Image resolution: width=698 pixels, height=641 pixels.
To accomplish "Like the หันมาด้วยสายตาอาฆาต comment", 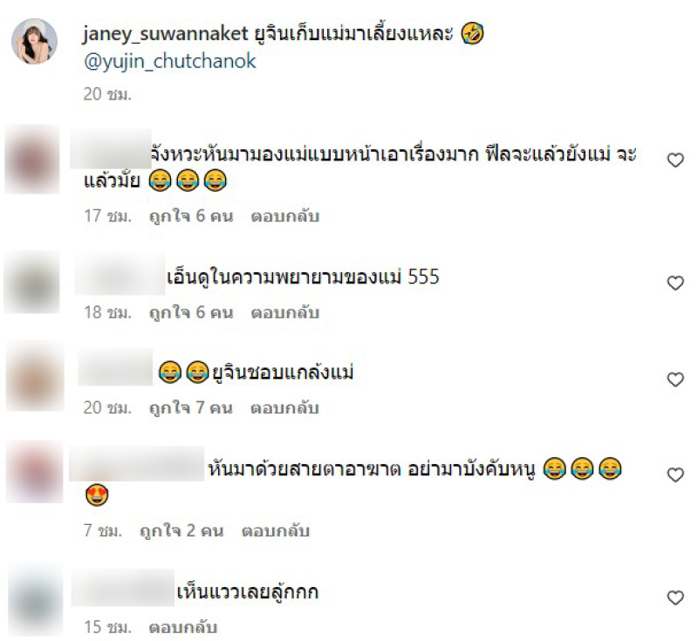I will click(x=675, y=475).
